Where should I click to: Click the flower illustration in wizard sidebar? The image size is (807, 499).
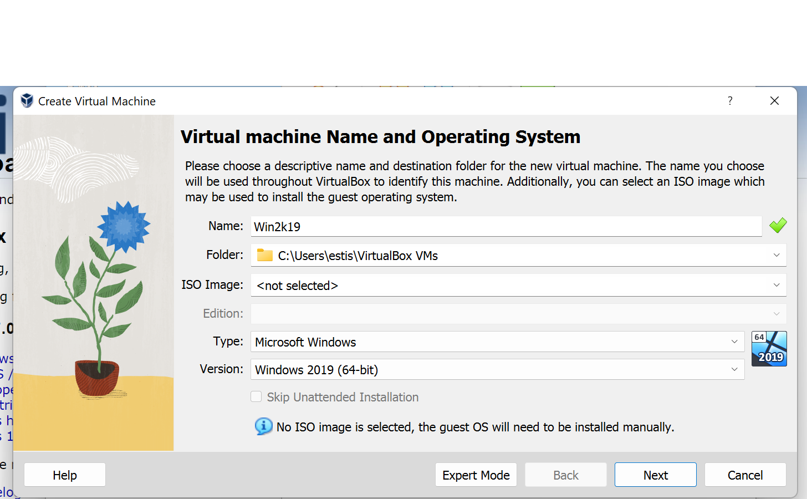click(94, 283)
